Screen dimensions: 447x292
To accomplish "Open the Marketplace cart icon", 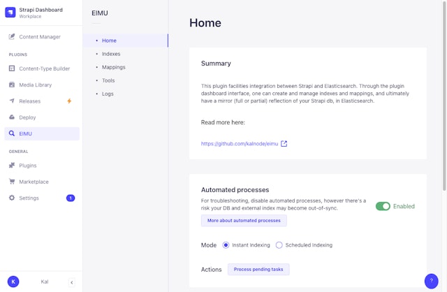I will click(x=12, y=182).
